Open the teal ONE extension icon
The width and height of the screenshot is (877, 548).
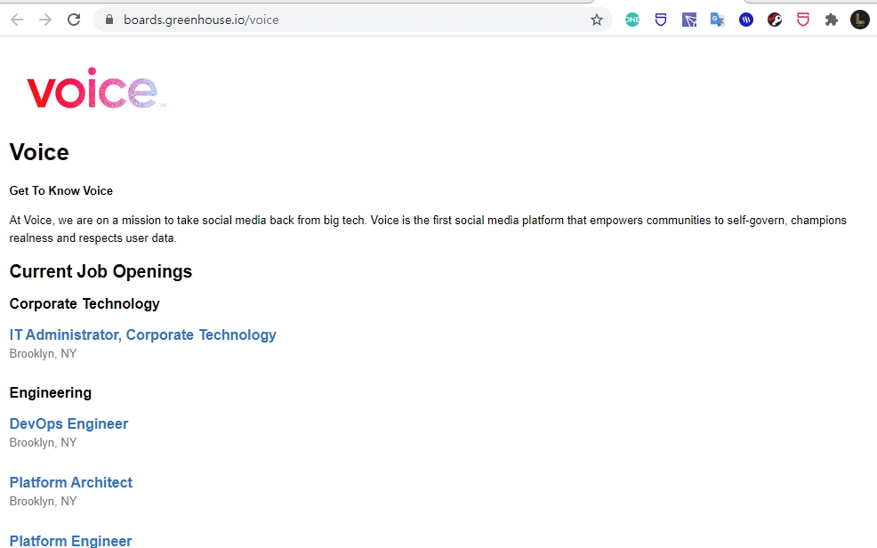coord(632,20)
